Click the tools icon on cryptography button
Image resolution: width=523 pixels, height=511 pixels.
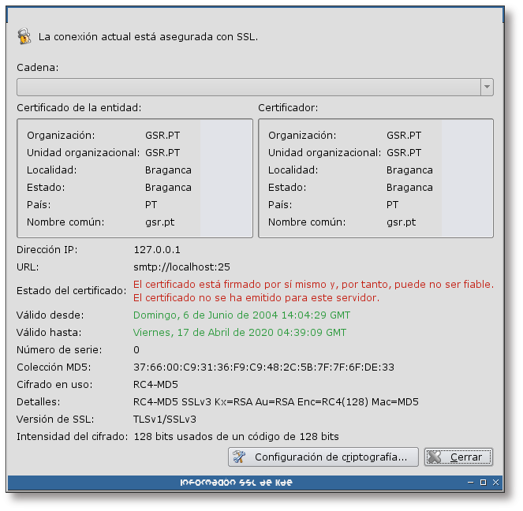tap(241, 457)
